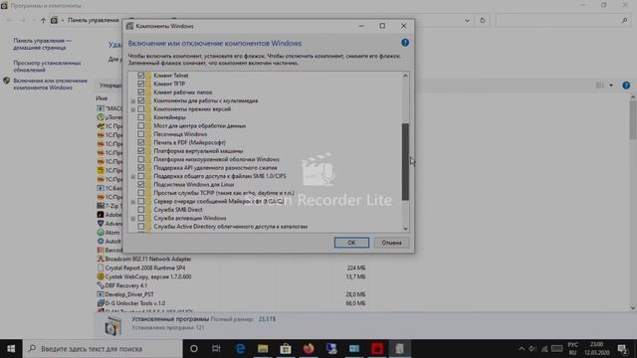Image resolution: width=637 pixels, height=358 pixels.
Task: Open the notification center icon
Action: point(622,349)
